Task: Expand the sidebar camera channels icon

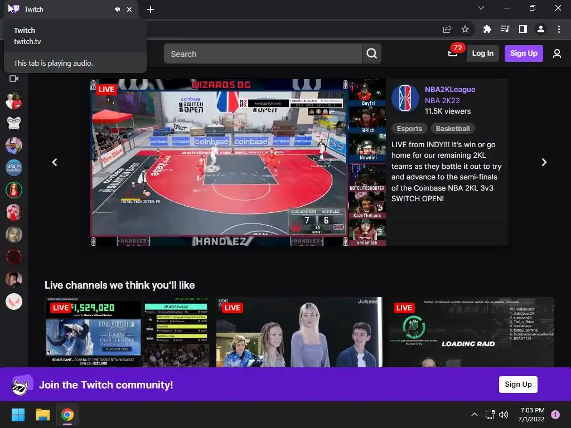Action: [x=14, y=79]
